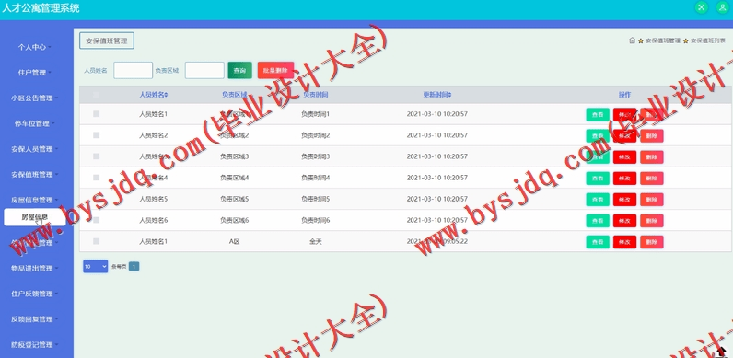733x358 pixels.
Task: Click the 负责区域6 table cell
Action: click(234, 220)
